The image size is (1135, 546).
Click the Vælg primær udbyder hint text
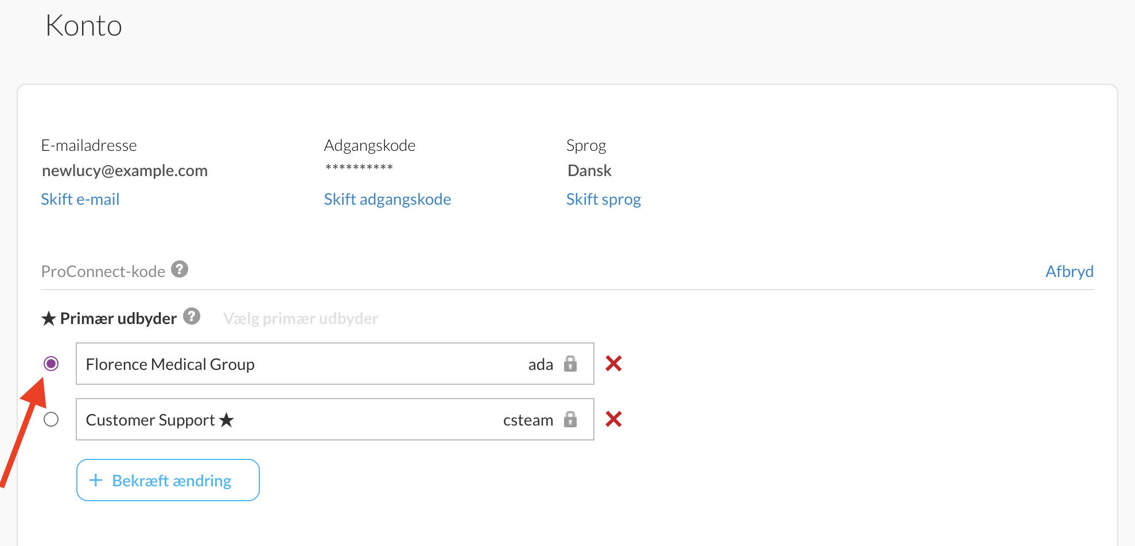click(301, 318)
